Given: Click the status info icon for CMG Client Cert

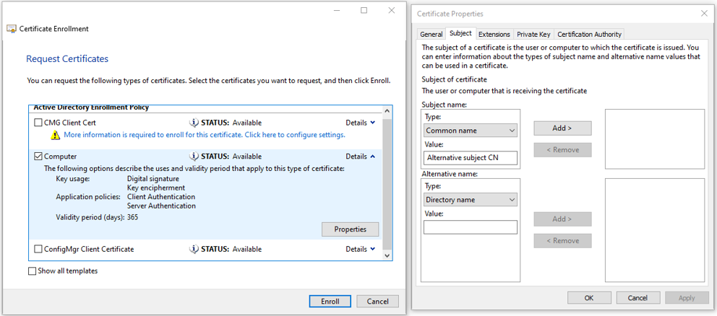Looking at the screenshot, I should tap(194, 123).
